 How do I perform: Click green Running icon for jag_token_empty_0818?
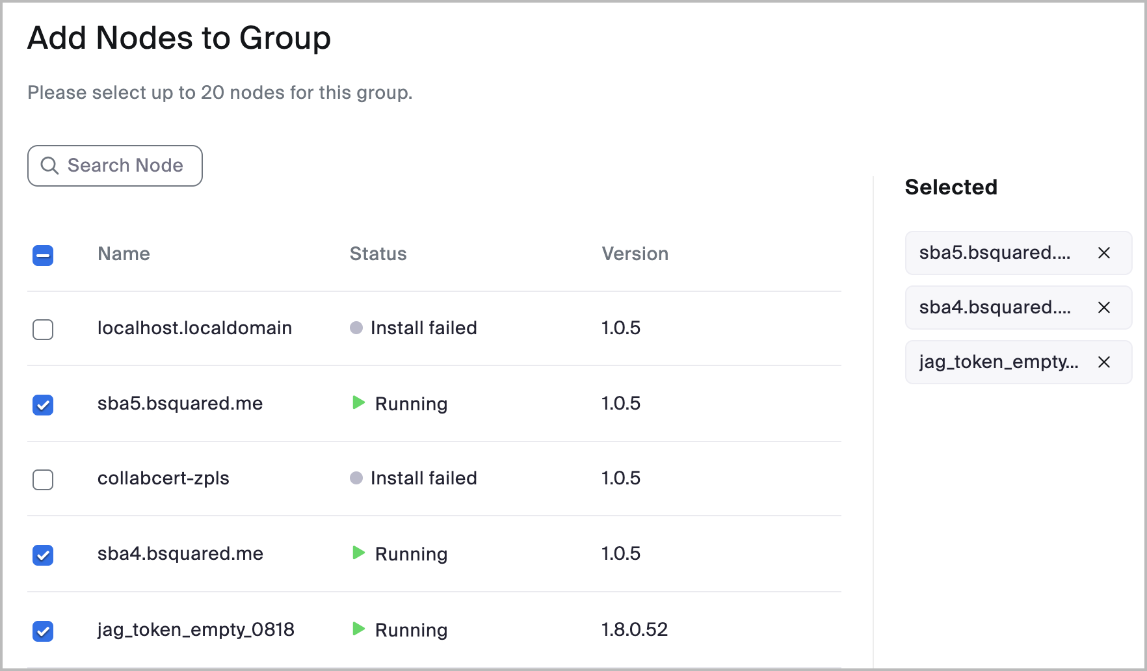coord(358,629)
